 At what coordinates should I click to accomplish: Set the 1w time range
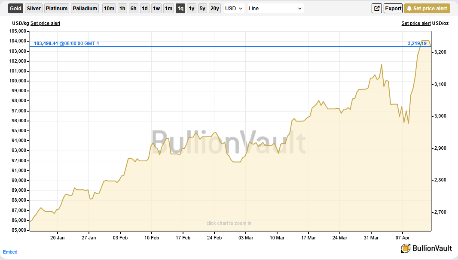[x=156, y=9]
